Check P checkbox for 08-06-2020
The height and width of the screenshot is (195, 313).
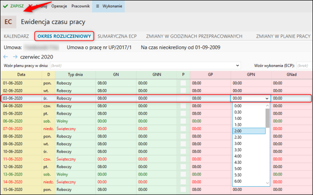(183, 136)
